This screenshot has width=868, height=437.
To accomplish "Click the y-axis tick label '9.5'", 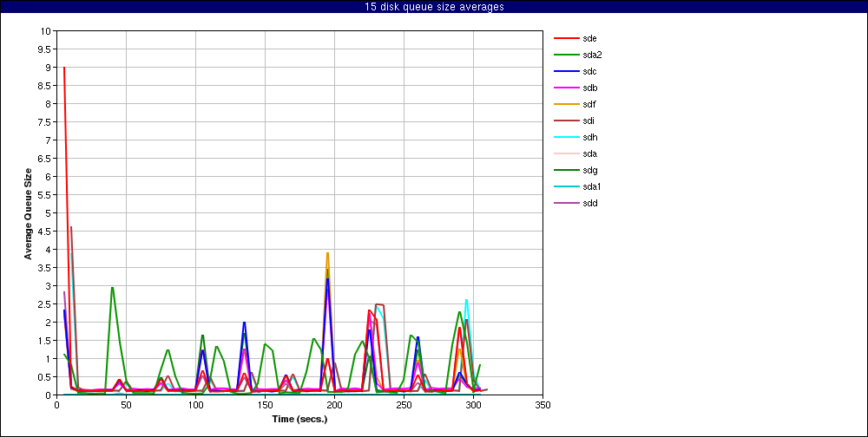I will point(45,49).
